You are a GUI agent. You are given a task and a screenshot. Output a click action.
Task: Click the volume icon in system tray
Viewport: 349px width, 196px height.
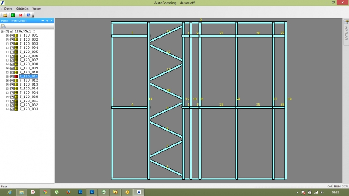tap(322, 193)
